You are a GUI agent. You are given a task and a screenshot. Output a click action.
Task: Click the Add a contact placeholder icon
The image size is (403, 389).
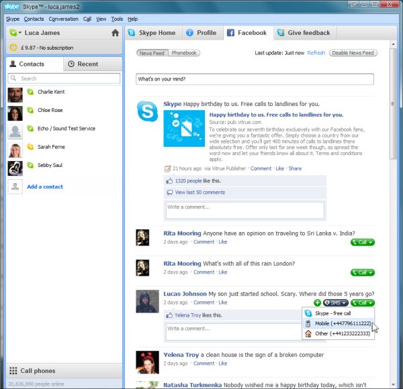tap(15, 186)
